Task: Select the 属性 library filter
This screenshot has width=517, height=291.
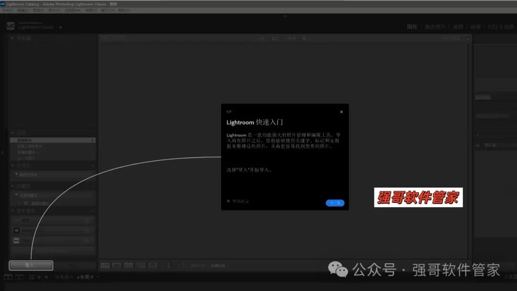Action: [x=275, y=39]
